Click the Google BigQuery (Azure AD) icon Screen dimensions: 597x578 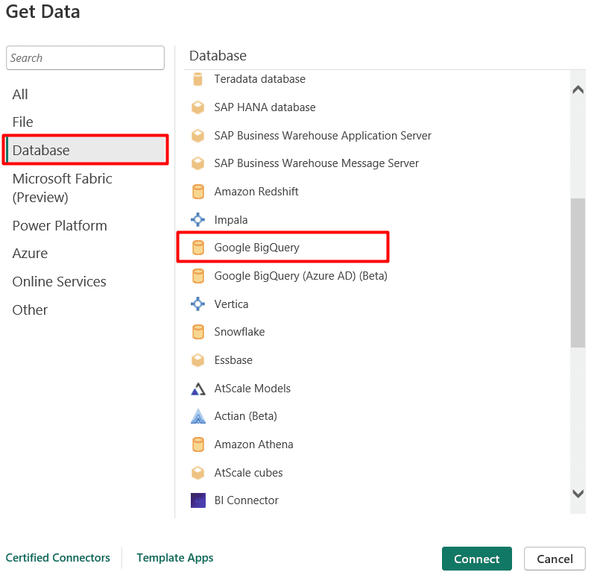198,276
